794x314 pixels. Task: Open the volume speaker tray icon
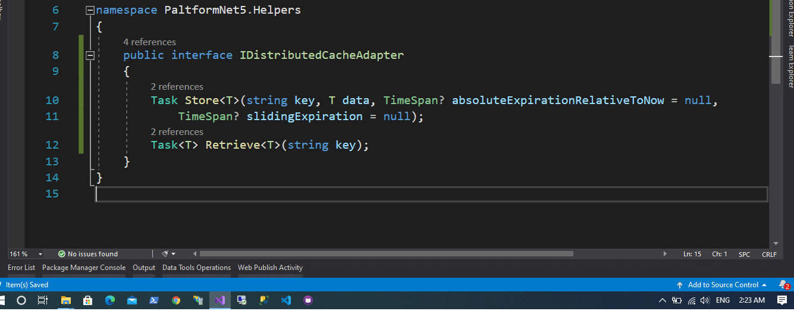[x=705, y=300]
